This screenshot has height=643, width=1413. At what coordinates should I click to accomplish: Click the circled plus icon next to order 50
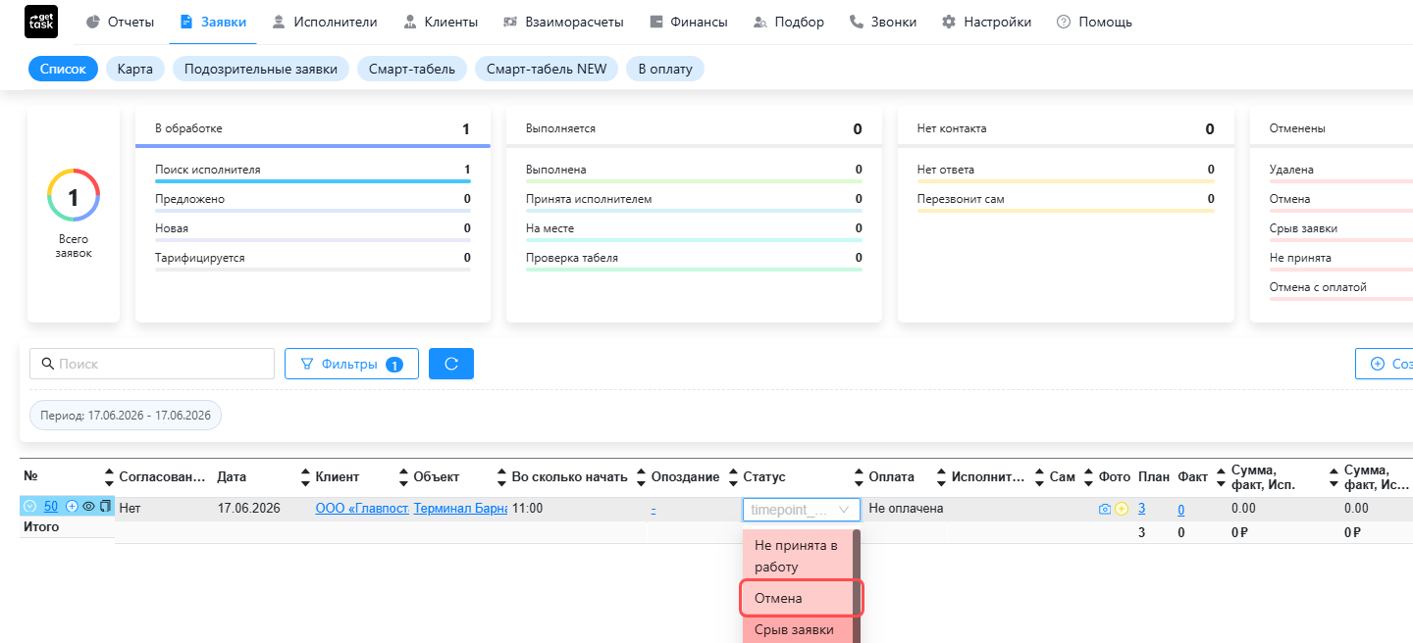72,507
